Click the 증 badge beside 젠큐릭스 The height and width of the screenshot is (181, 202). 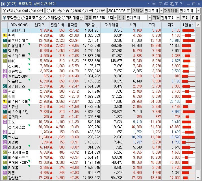5,71
